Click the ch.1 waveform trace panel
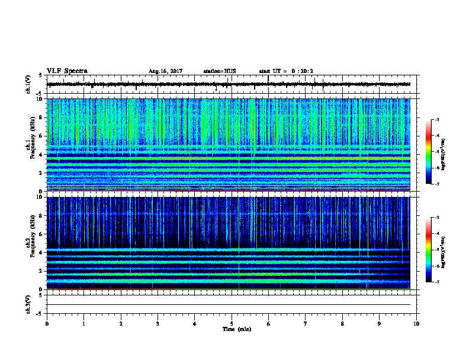This screenshot has height=363, width=469. [232, 84]
